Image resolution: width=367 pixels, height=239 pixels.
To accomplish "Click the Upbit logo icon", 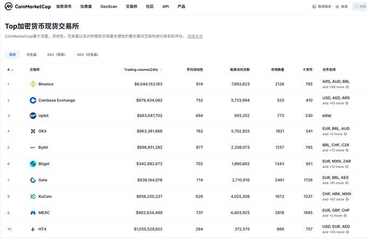I will click(x=33, y=115).
